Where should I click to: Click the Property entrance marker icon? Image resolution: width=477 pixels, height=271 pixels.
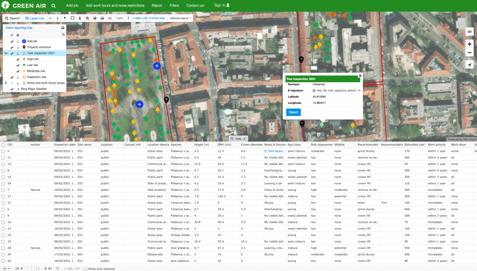tap(24, 47)
